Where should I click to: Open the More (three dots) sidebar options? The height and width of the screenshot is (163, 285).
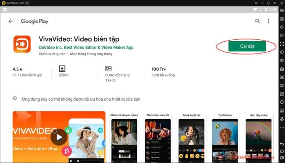coord(282,128)
